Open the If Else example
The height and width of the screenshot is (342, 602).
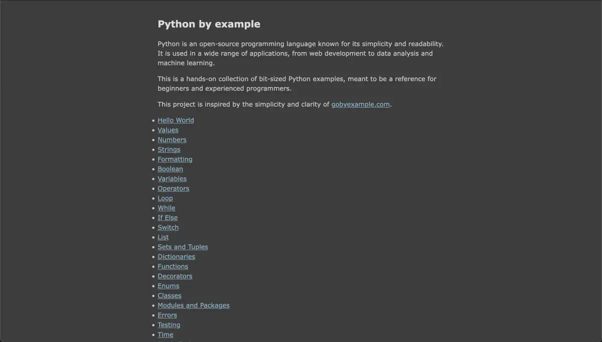(167, 218)
